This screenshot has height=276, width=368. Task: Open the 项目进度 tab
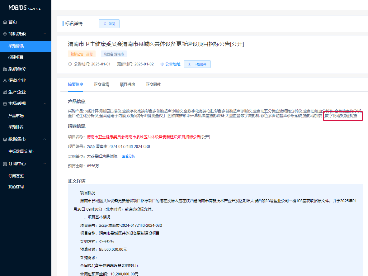pyautogui.click(x=127, y=84)
